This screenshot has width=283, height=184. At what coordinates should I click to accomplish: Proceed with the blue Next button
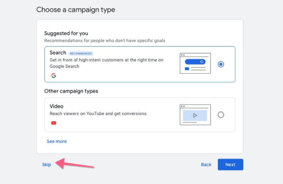pos(230,165)
